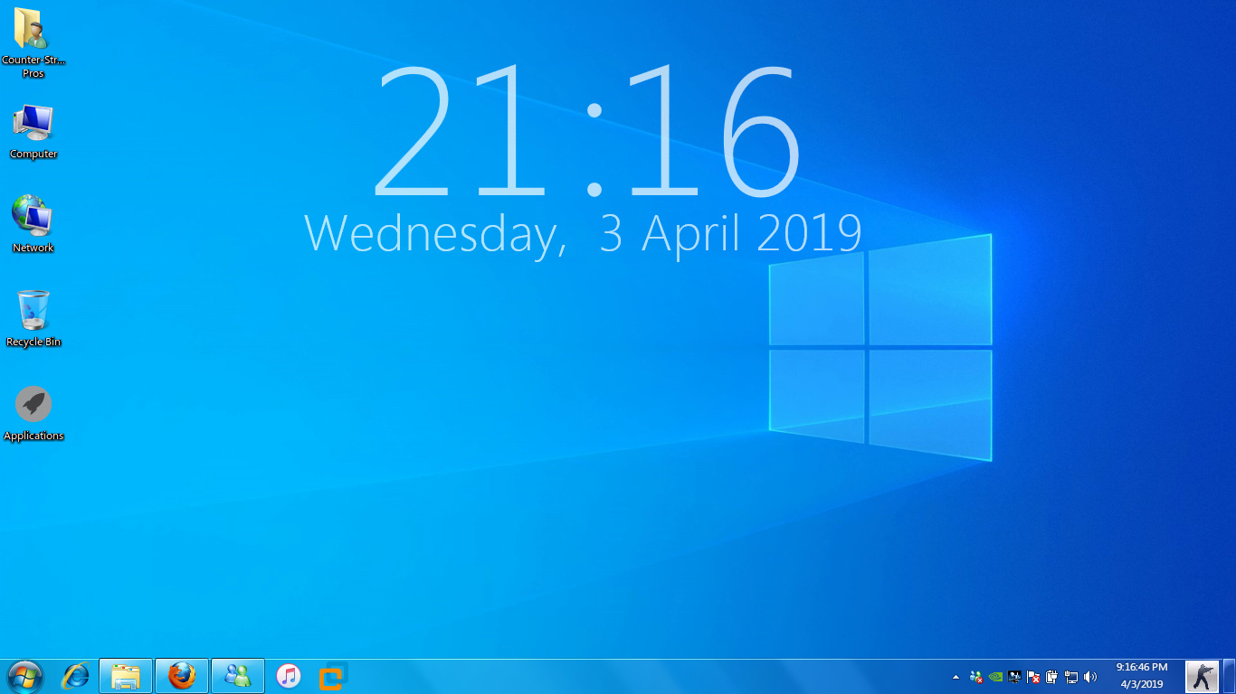This screenshot has height=694, width=1236.
Task: Click the display monitor tray icon
Action: [1014, 676]
